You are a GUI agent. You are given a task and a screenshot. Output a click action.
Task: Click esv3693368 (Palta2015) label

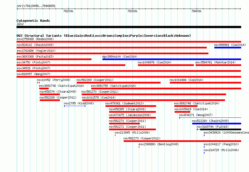coord(35,56)
